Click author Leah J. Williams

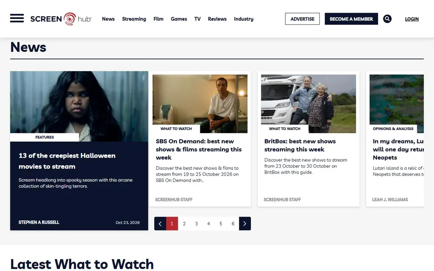[390, 200]
